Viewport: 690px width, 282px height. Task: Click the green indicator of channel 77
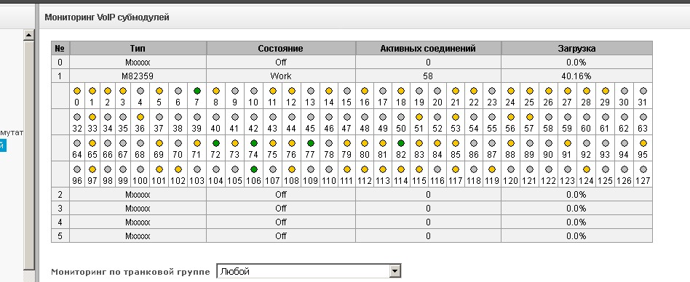click(x=311, y=143)
